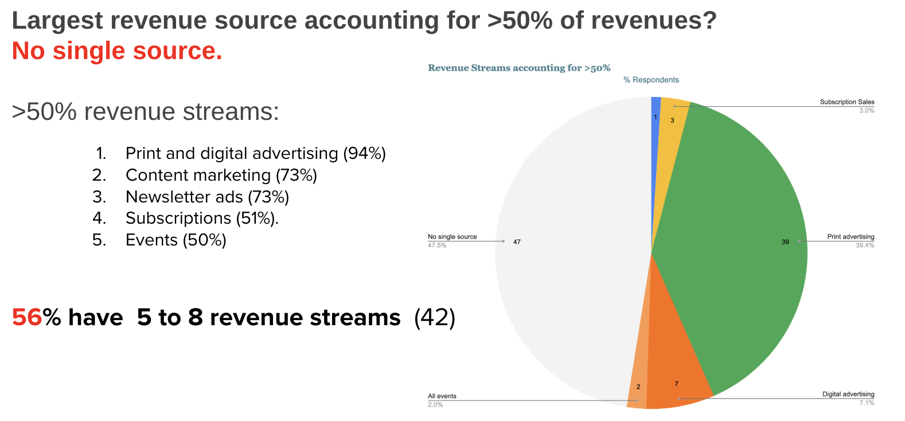
Task: Select the All events 2.0% chart label
Action: point(442,400)
